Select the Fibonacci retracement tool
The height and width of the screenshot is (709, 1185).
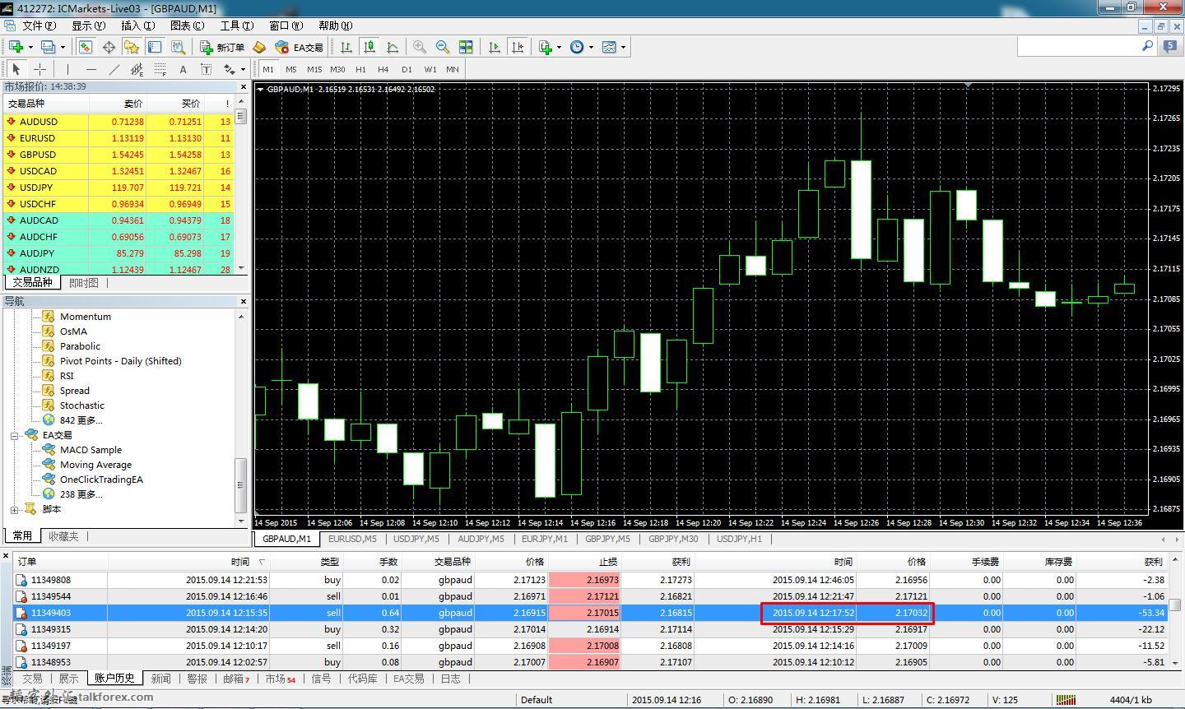pos(160,69)
